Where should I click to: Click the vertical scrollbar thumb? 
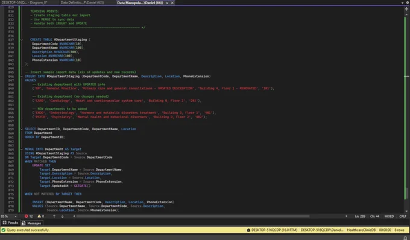tap(406, 194)
